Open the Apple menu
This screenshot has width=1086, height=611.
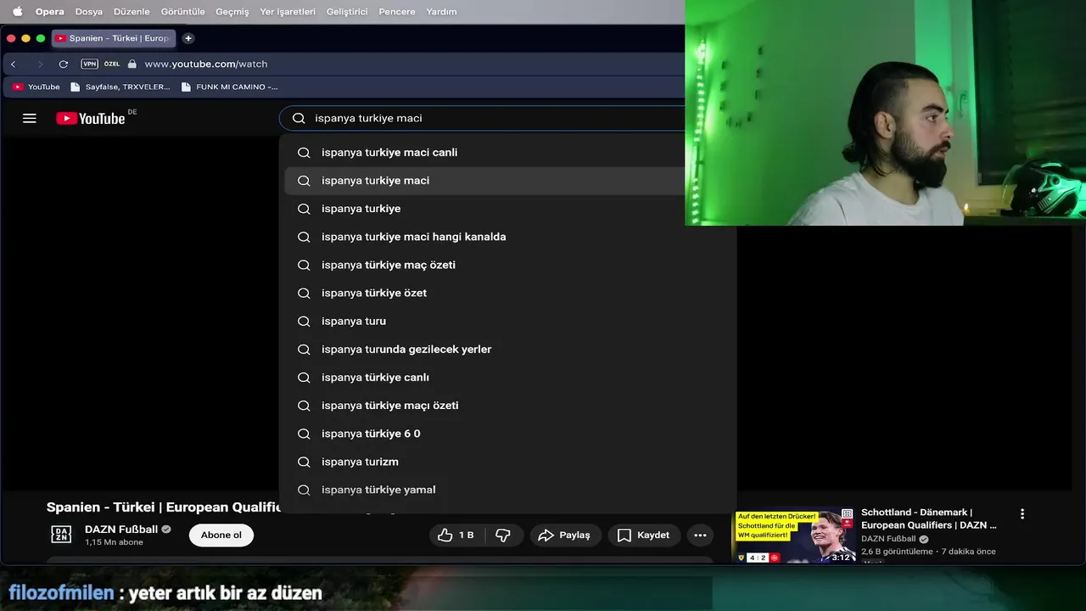17,11
